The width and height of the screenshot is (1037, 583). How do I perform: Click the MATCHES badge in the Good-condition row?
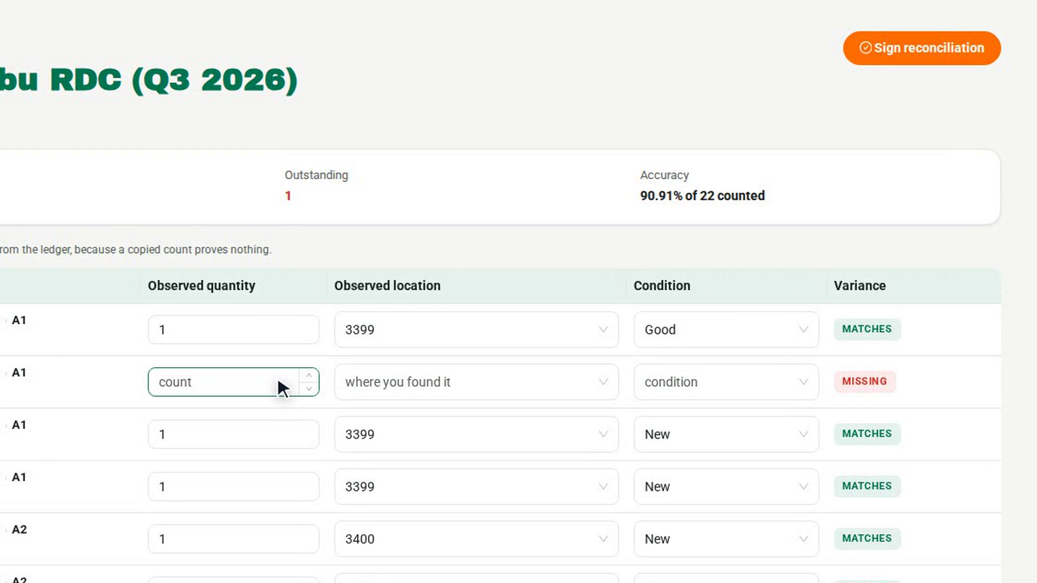click(867, 329)
